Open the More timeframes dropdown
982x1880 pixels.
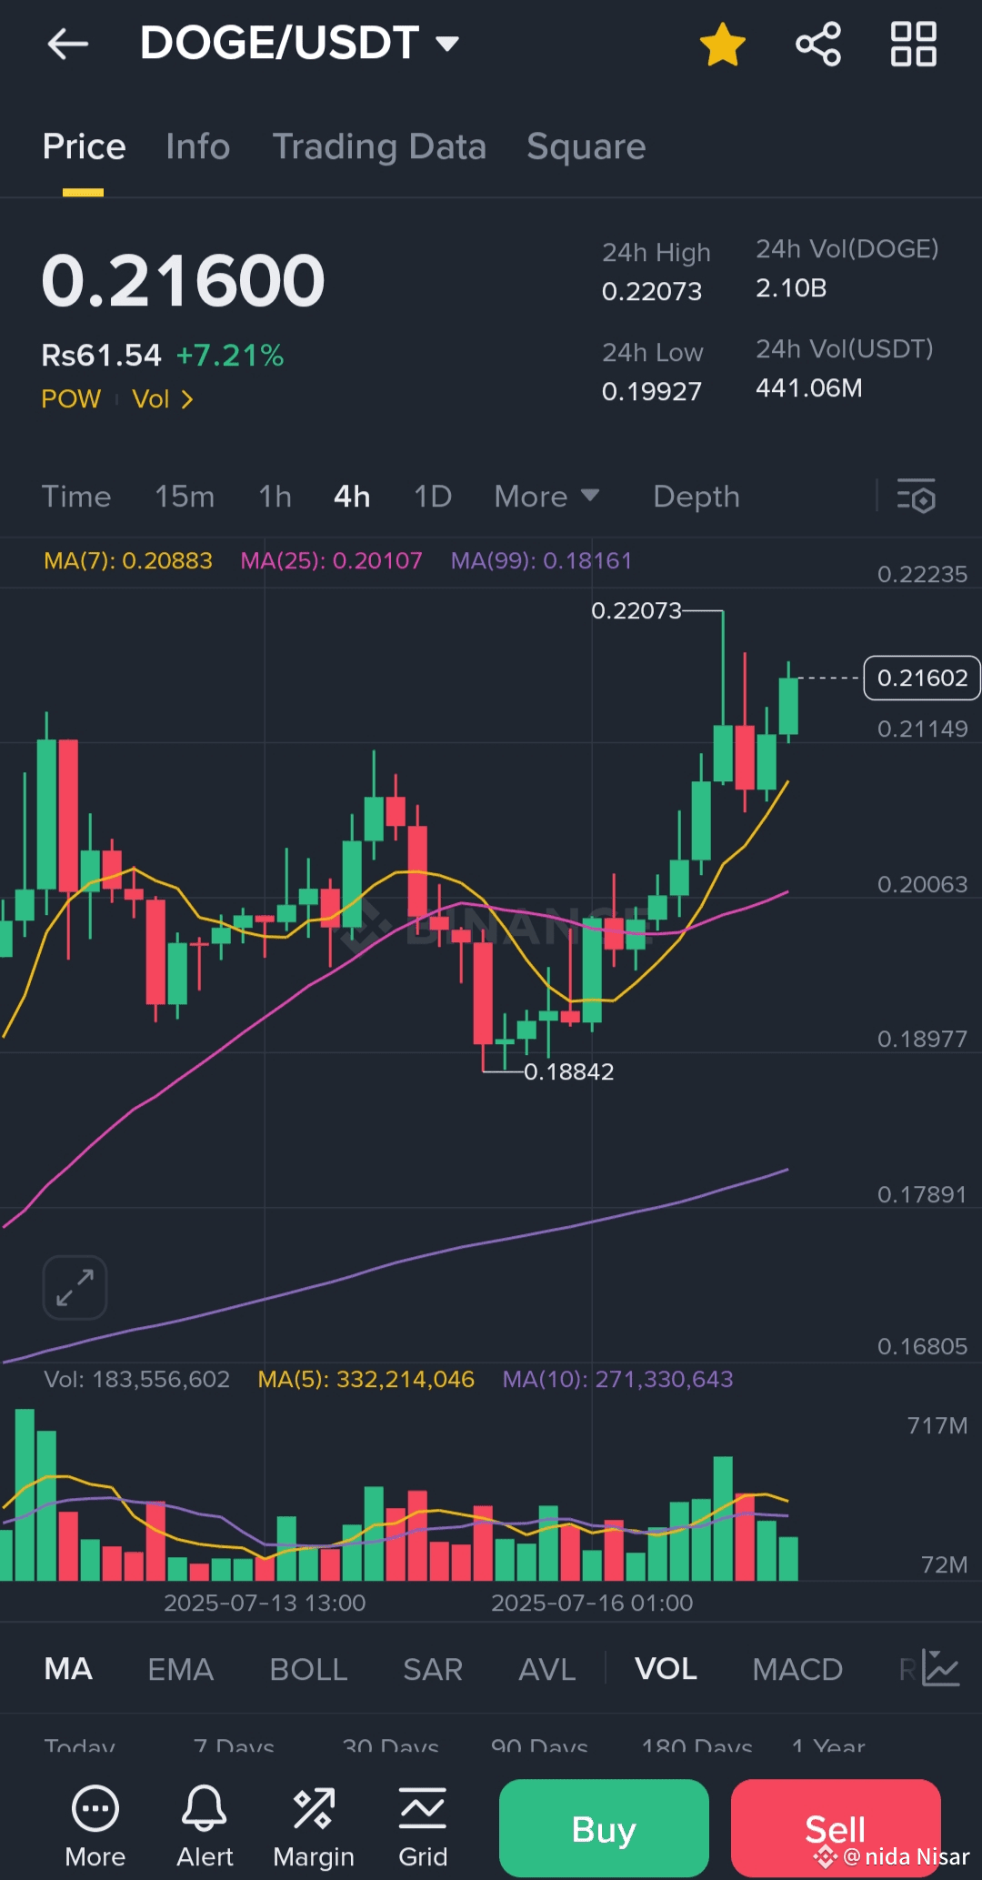[x=546, y=497]
